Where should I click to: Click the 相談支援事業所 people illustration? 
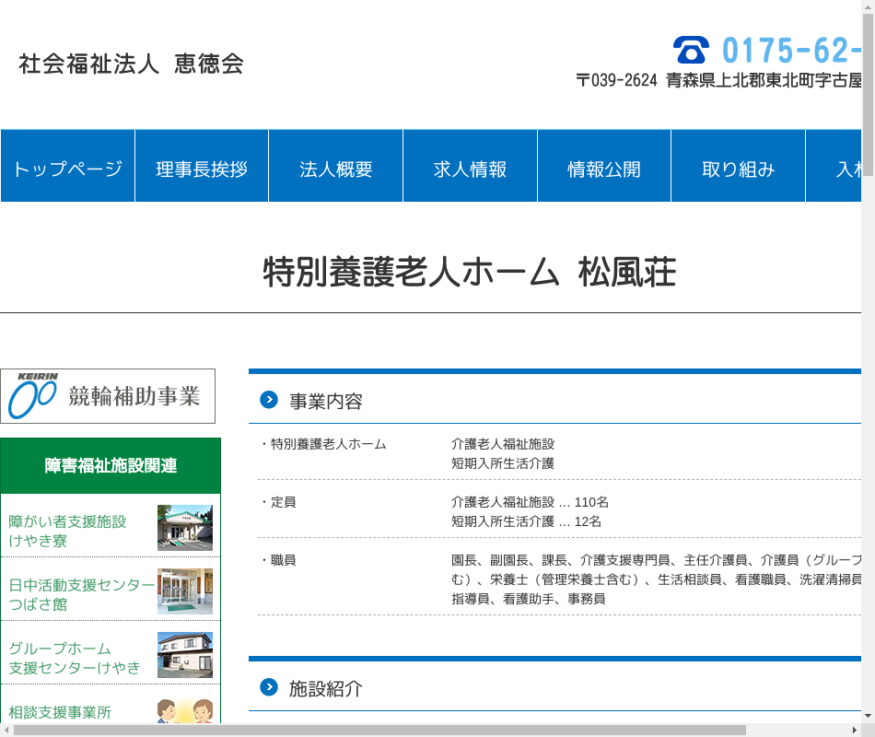pyautogui.click(x=185, y=711)
